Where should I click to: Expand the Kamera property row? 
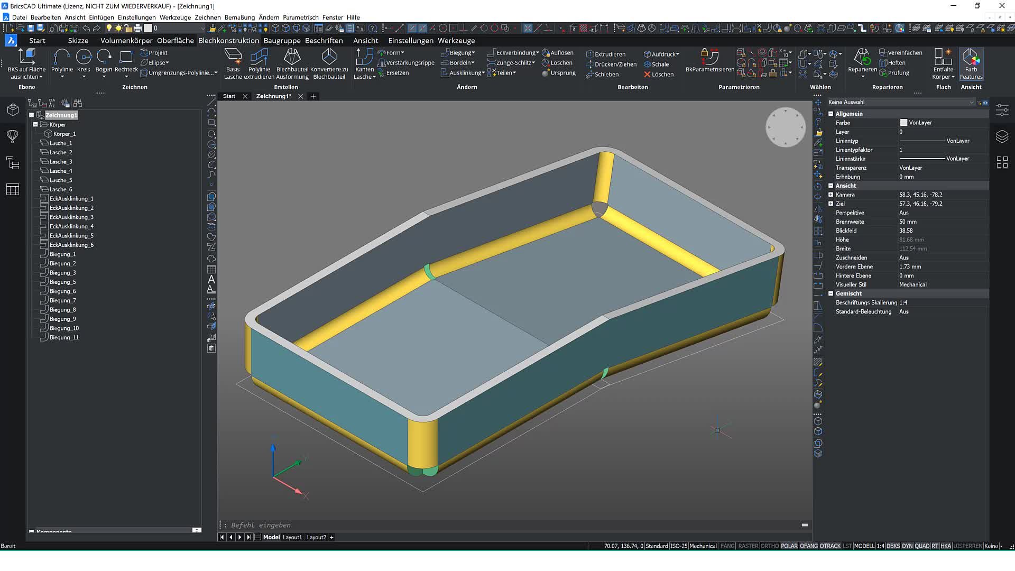click(831, 195)
